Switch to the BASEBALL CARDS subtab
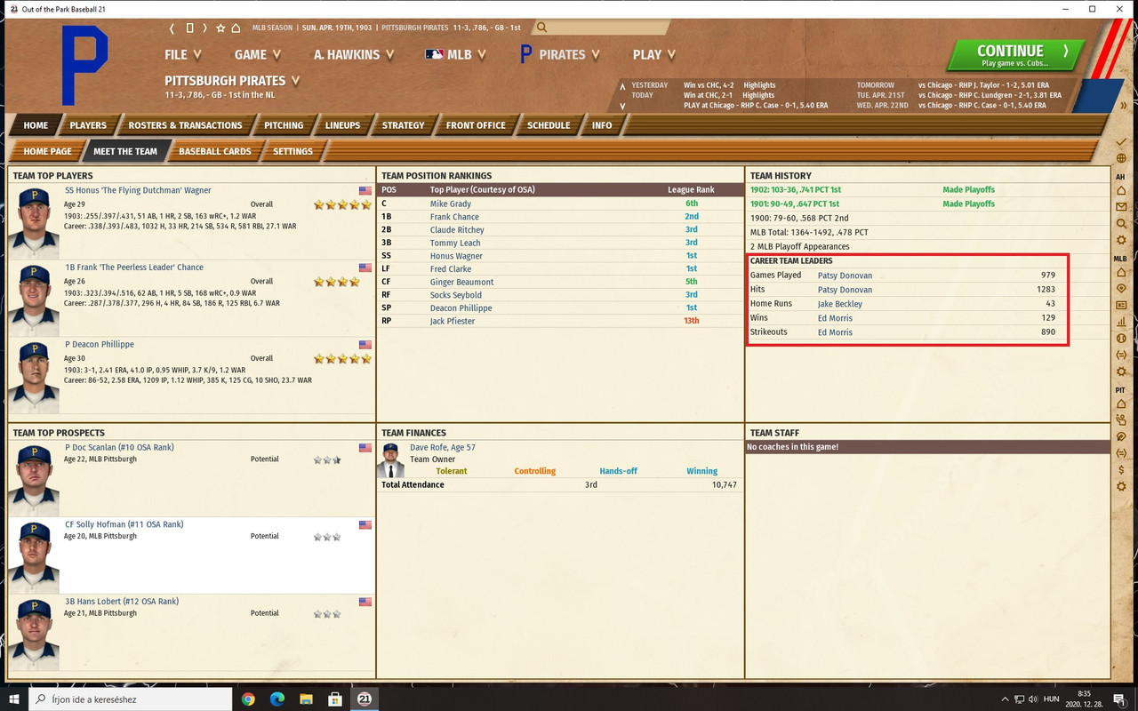Viewport: 1138px width, 711px height. click(x=215, y=151)
